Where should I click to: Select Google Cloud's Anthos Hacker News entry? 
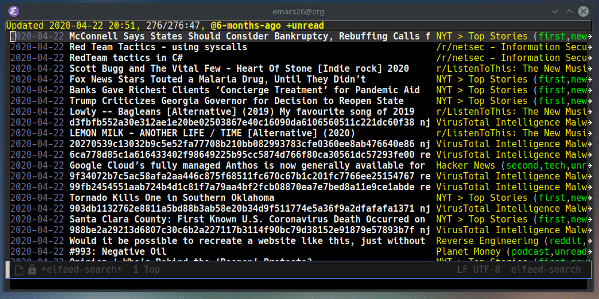click(x=247, y=166)
